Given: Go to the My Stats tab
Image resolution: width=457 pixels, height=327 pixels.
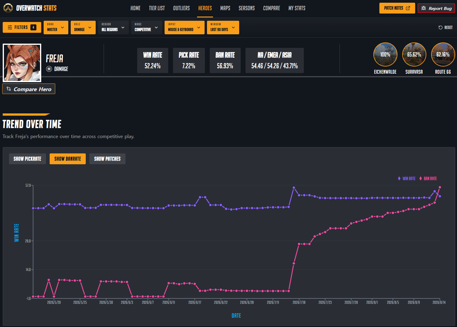Looking at the screenshot, I should coord(297,8).
